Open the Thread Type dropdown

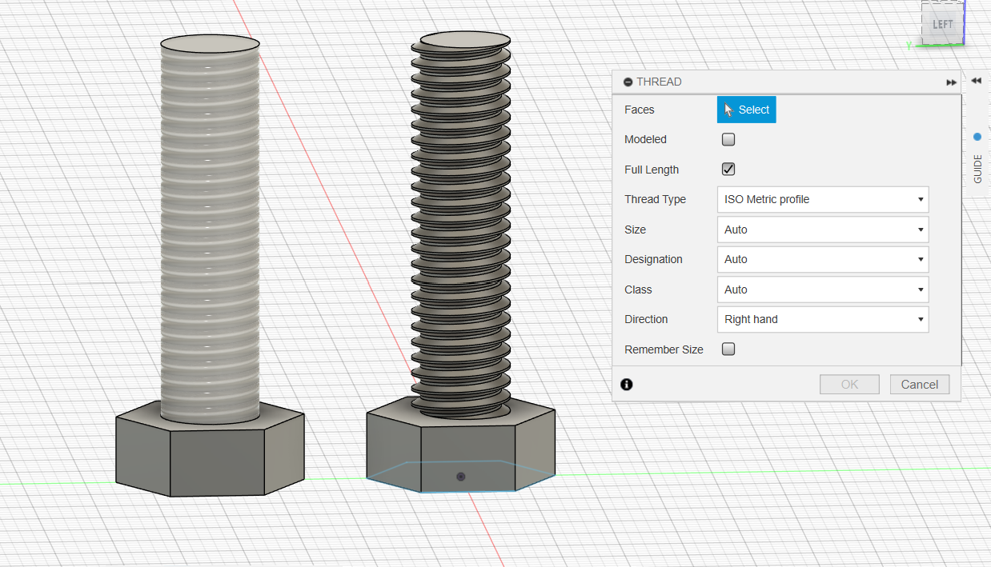pos(823,199)
